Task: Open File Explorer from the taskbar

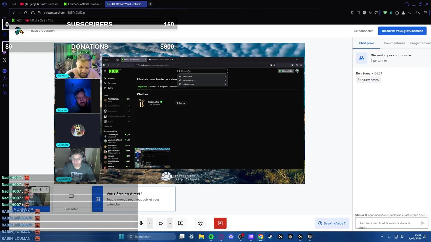Action: (201, 237)
